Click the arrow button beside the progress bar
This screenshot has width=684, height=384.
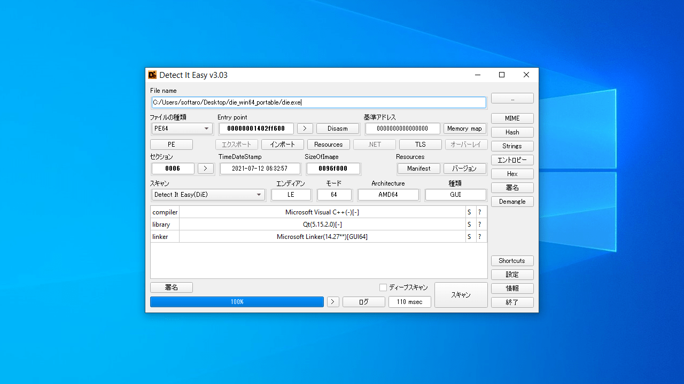333,302
